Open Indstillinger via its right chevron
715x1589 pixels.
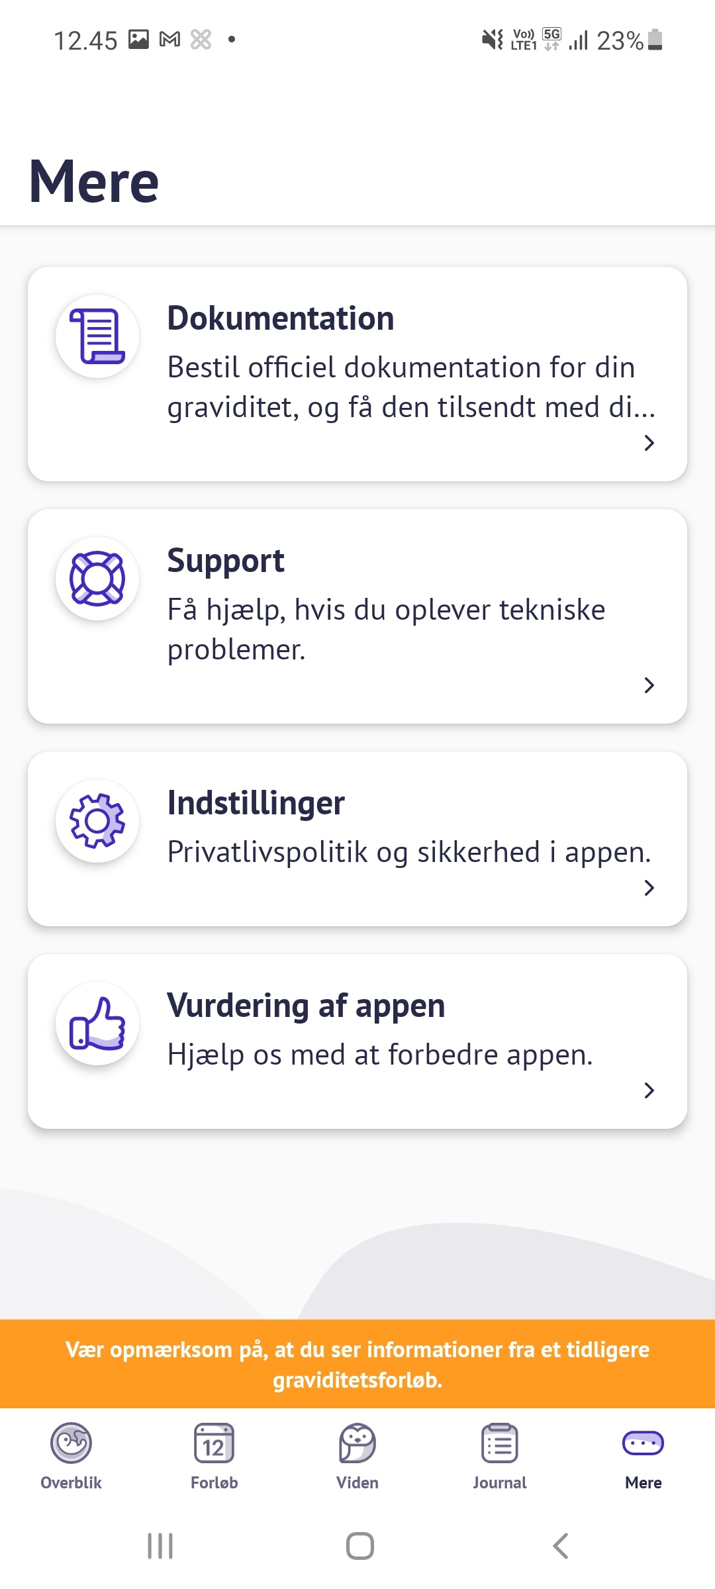(649, 888)
